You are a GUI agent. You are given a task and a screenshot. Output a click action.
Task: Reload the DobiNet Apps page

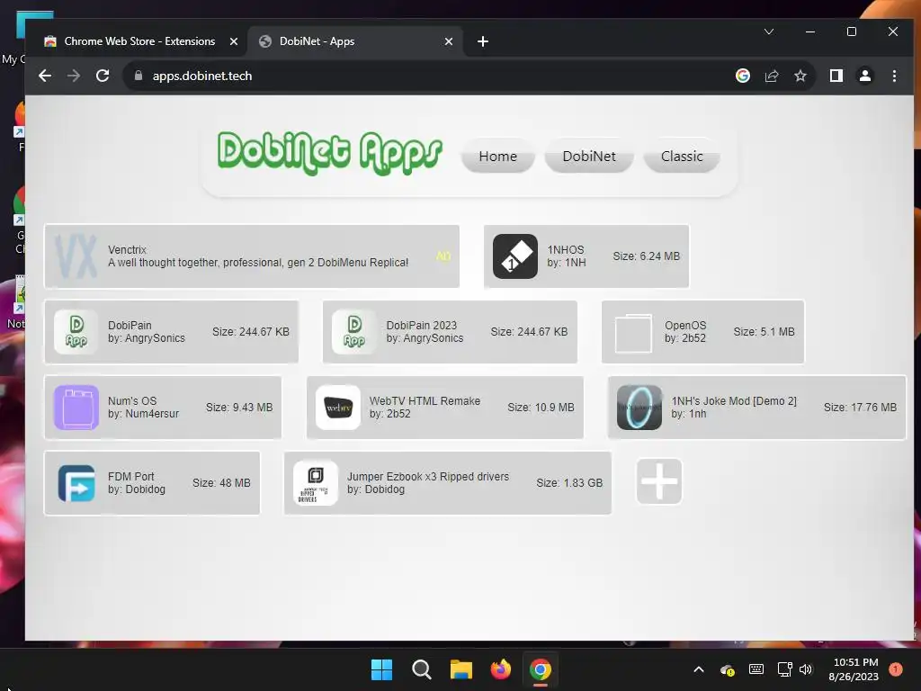point(103,76)
